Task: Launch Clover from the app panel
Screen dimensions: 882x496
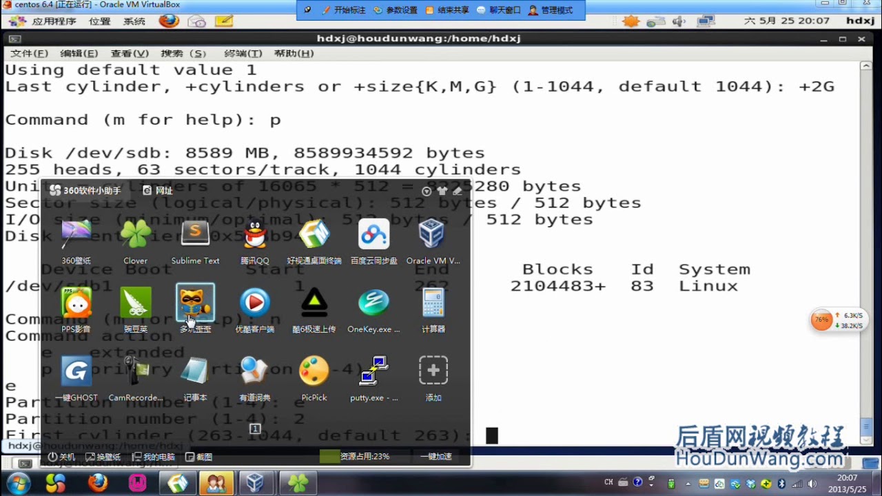Action: point(136,236)
